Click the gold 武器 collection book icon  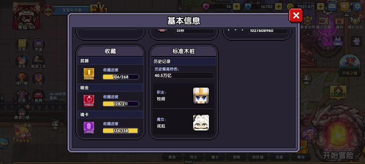pos(89,74)
